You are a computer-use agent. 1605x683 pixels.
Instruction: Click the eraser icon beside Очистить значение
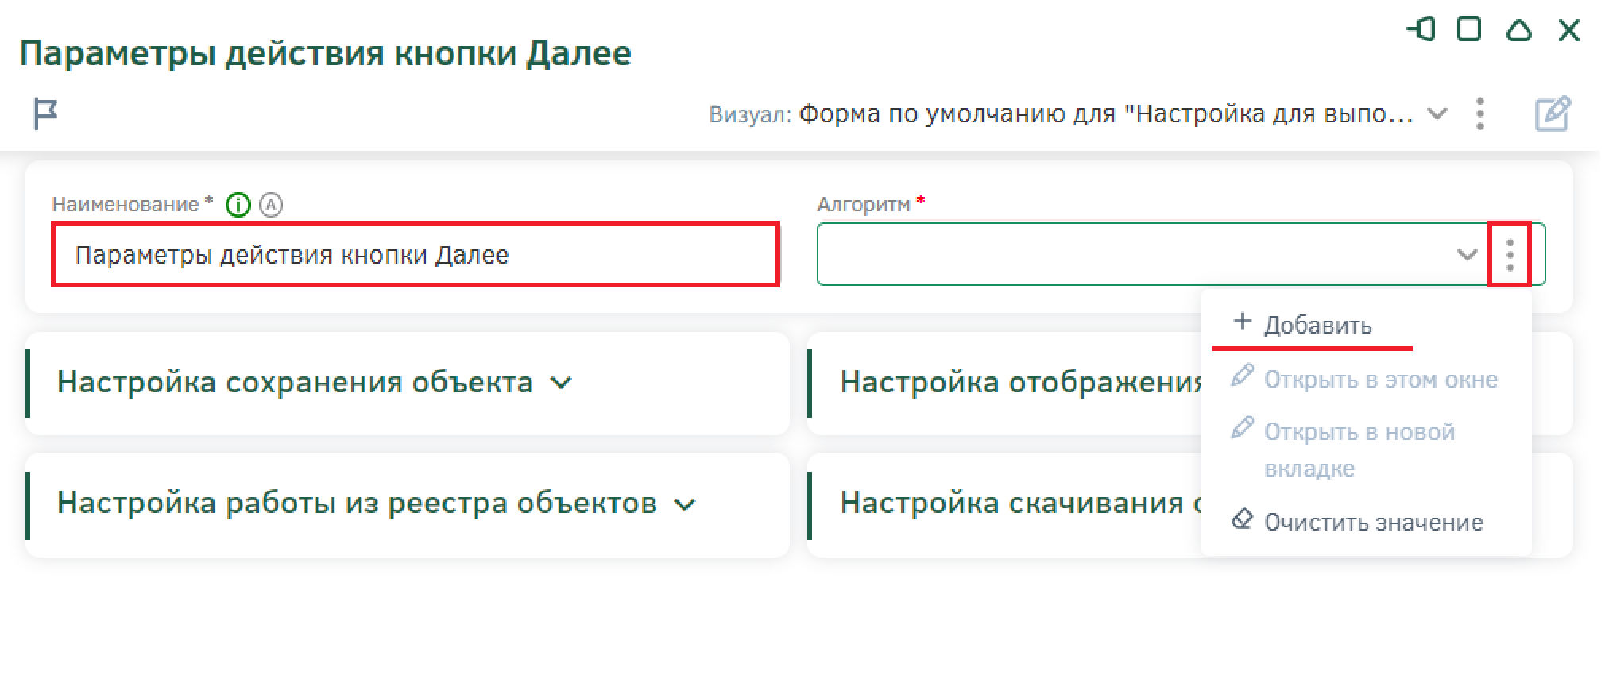point(1241,520)
